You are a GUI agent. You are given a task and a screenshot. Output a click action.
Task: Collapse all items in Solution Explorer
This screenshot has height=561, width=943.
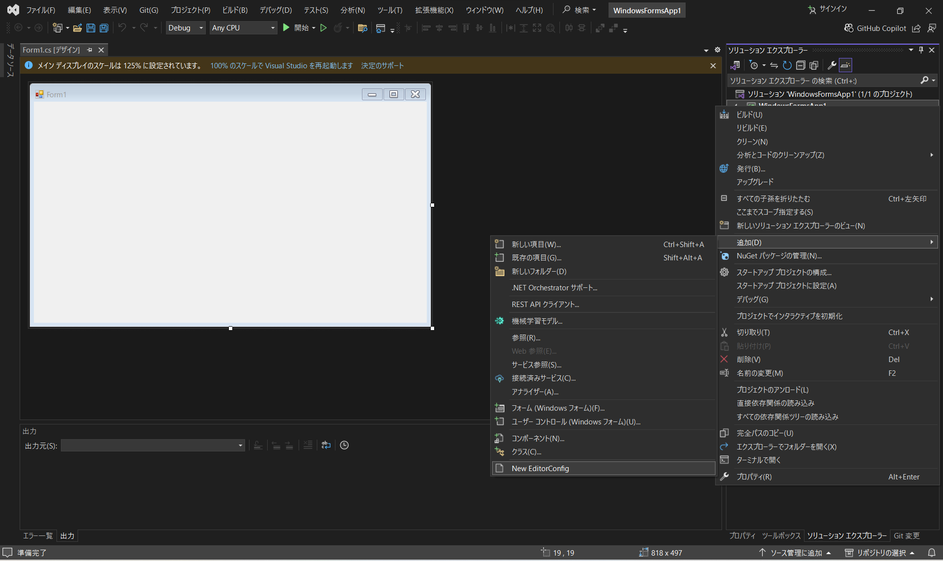point(801,65)
